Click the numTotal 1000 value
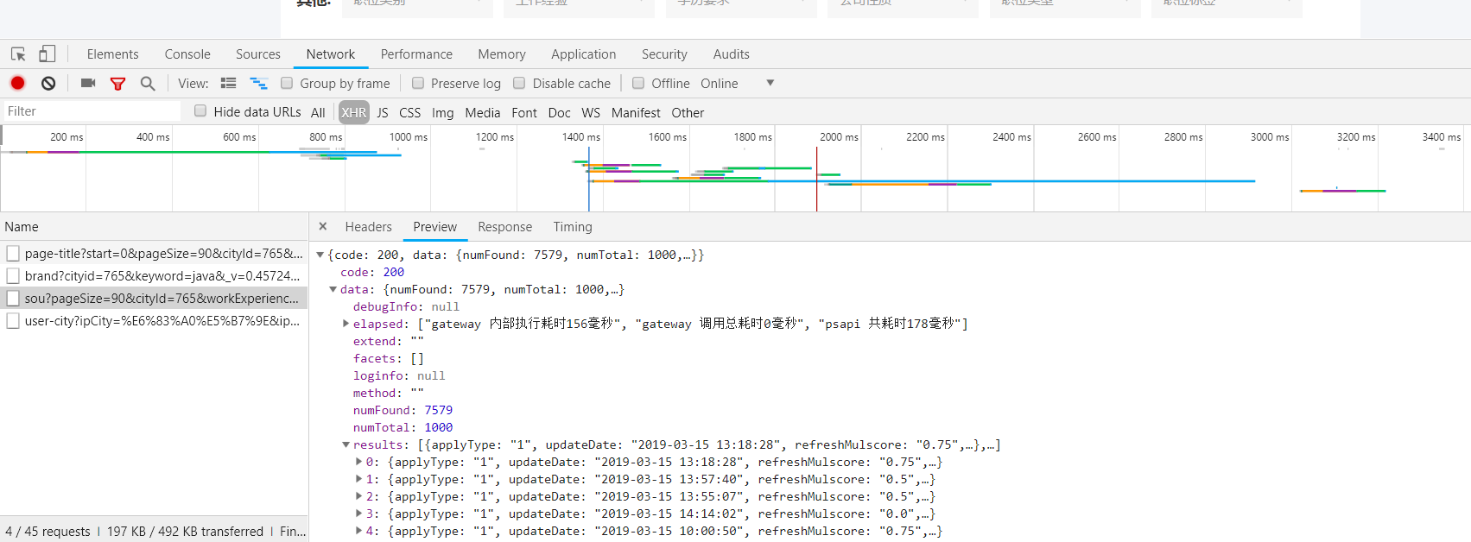The height and width of the screenshot is (542, 1471). 438,427
